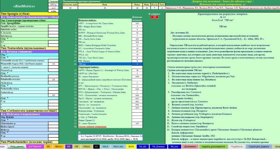The width and height of the screenshot is (280, 149).
Task: Select the BMWP value cell showing 25
Action: coord(137,33)
